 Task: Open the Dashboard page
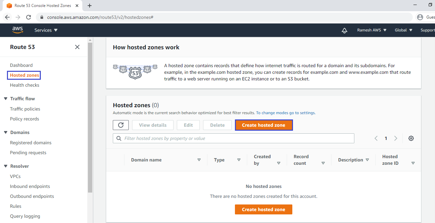pos(21,65)
